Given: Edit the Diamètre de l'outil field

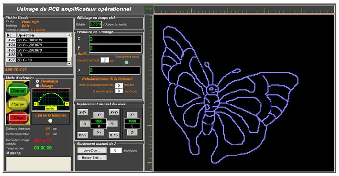Looking at the screenshot, I should 105,60.
